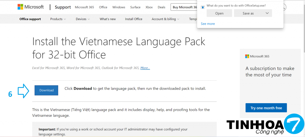The width and height of the screenshot is (305, 137).
Task: Expand the Account & billing menu
Action: pos(165,19)
